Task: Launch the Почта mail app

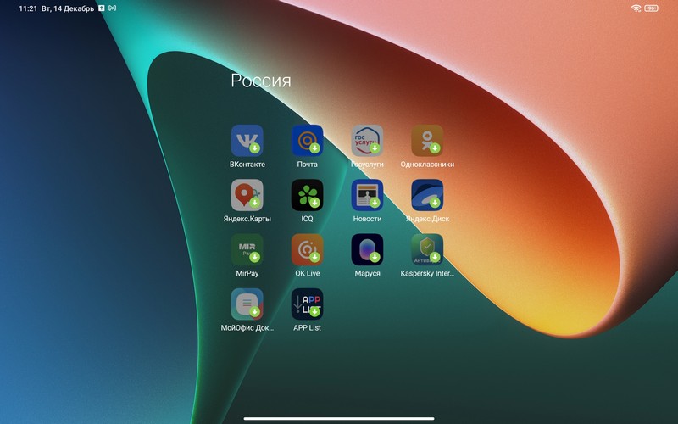Action: (x=307, y=141)
